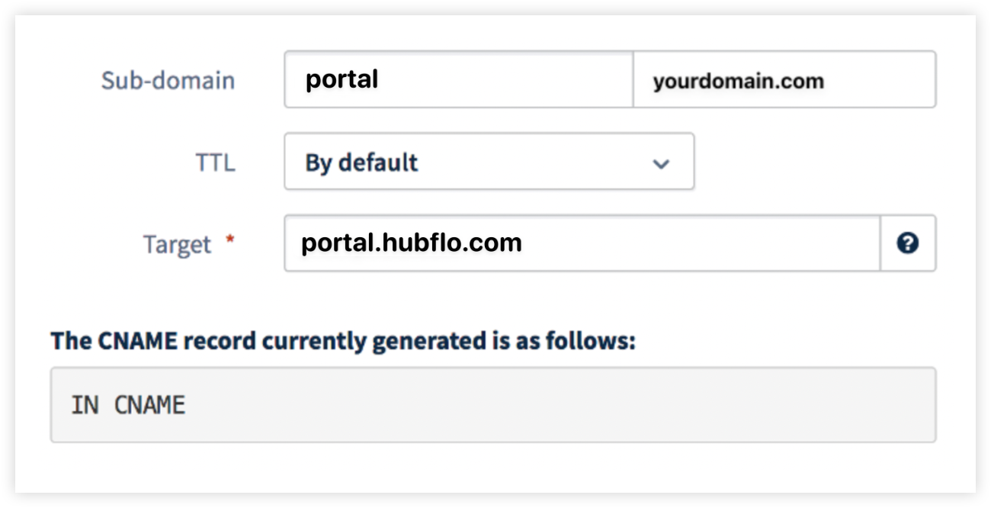Viewport: 991px width, 508px height.
Task: Click the Target field label
Action: click(x=177, y=244)
